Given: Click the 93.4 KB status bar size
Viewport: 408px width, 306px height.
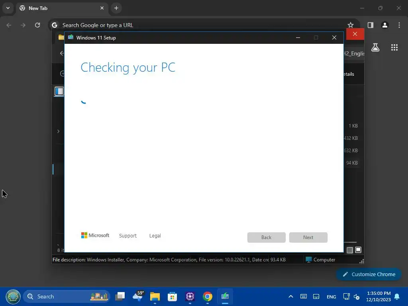Looking at the screenshot, I should [278, 260].
